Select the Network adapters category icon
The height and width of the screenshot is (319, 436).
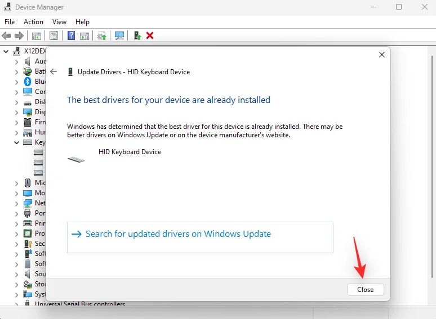[x=28, y=203]
